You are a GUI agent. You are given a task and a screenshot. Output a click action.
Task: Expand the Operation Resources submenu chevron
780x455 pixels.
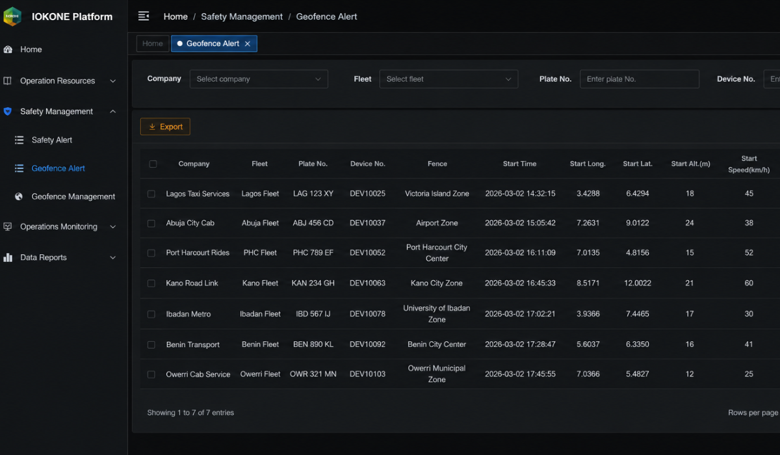(112, 81)
